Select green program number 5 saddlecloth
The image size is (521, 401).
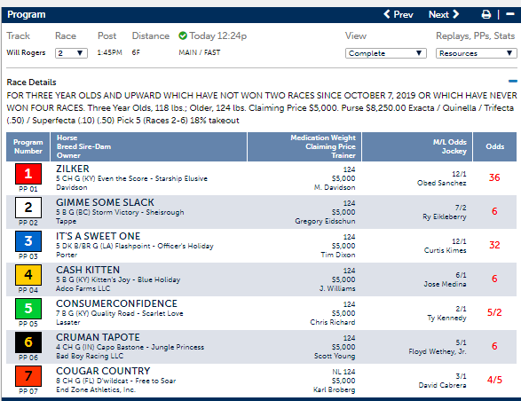tap(28, 309)
